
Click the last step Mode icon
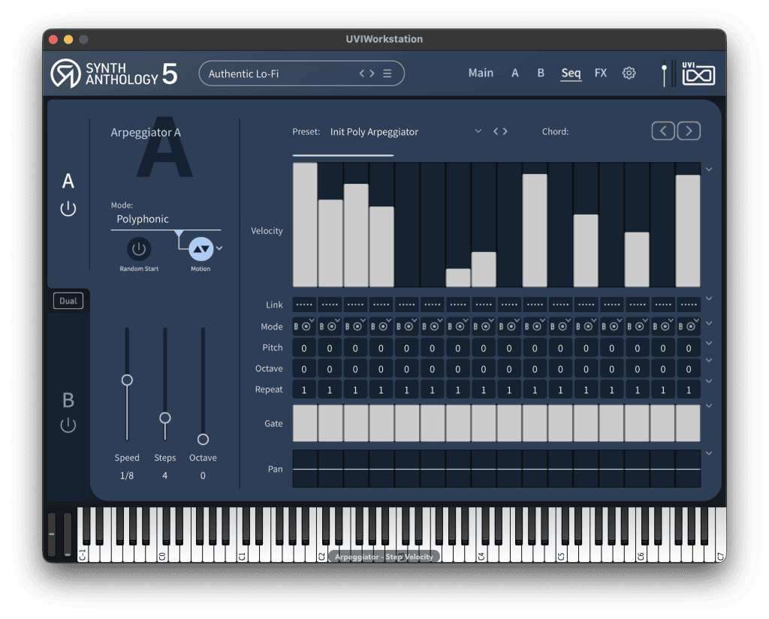coord(689,326)
